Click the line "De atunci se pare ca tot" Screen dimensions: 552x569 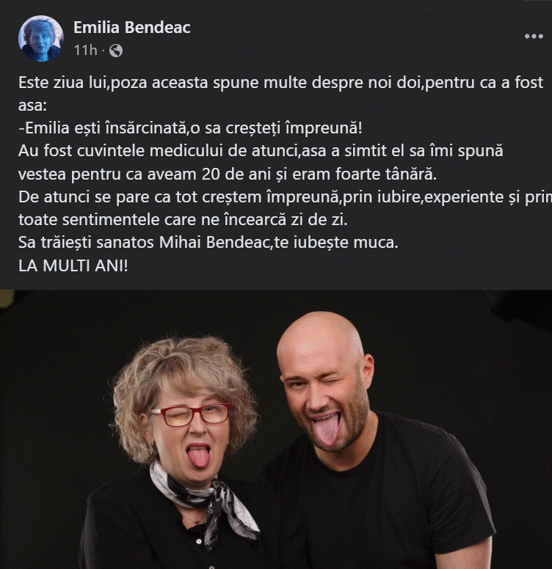click(x=285, y=197)
